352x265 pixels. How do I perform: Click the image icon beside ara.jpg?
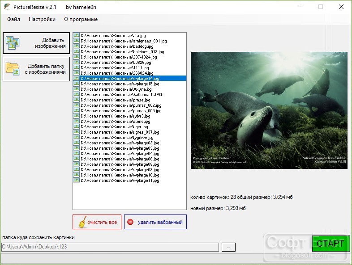(x=76, y=35)
